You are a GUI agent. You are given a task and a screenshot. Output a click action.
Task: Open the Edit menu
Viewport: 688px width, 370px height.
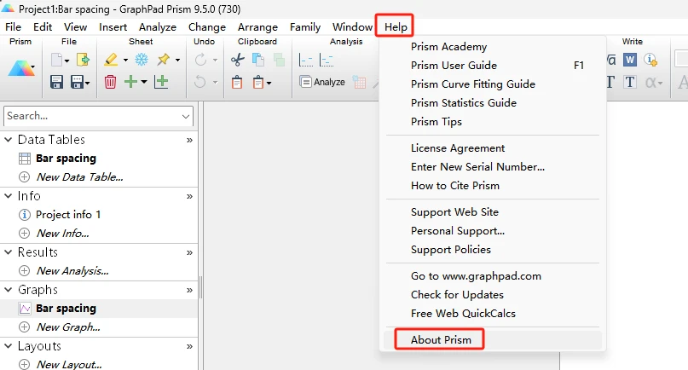43,26
